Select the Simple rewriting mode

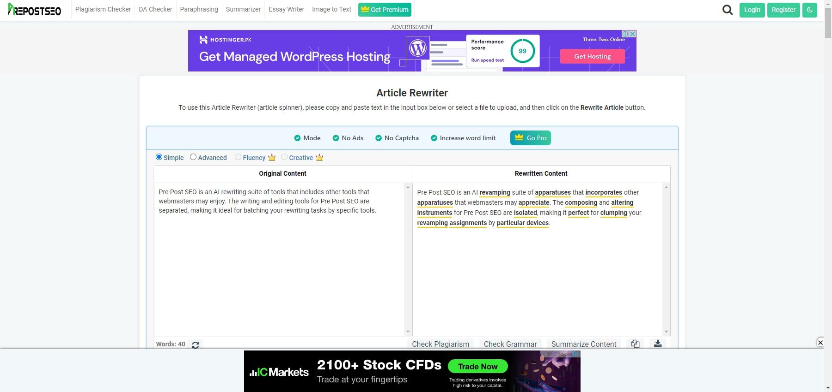point(159,157)
